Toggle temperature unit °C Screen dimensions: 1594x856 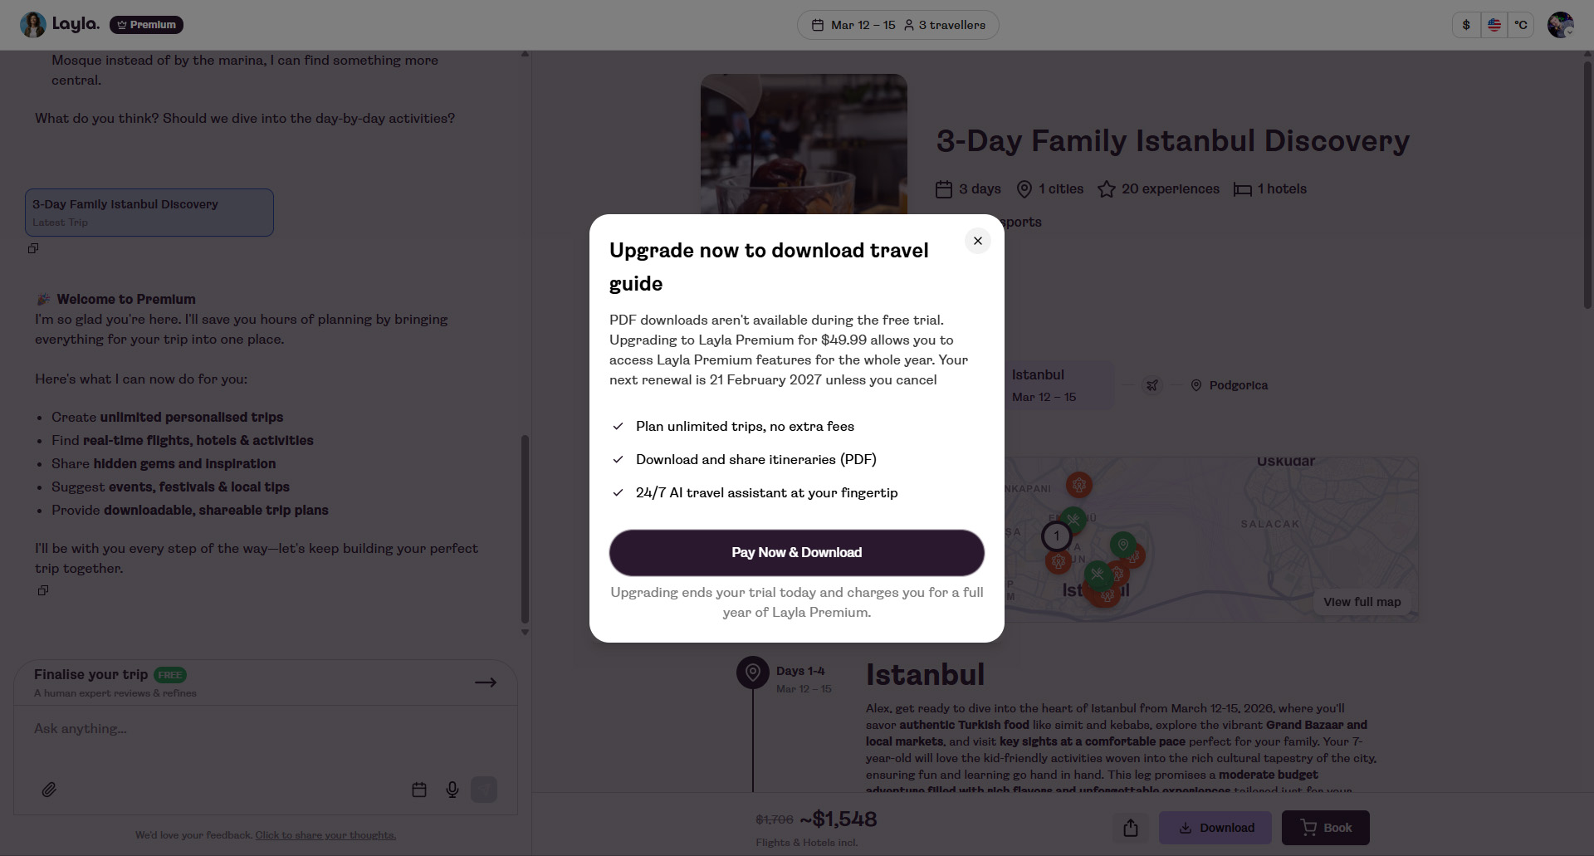pyautogui.click(x=1520, y=25)
